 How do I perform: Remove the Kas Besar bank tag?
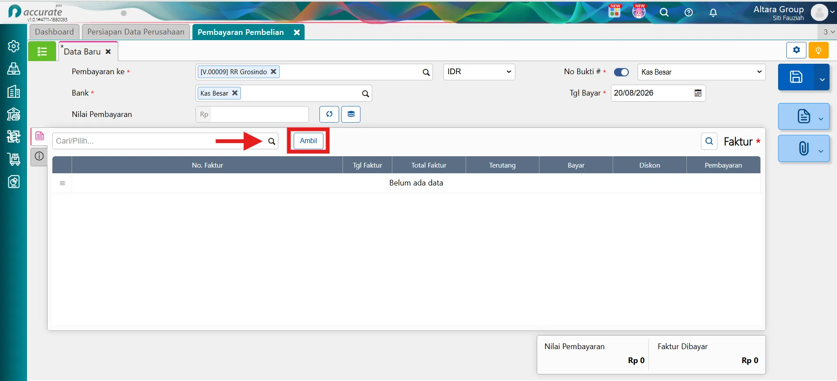tap(235, 93)
